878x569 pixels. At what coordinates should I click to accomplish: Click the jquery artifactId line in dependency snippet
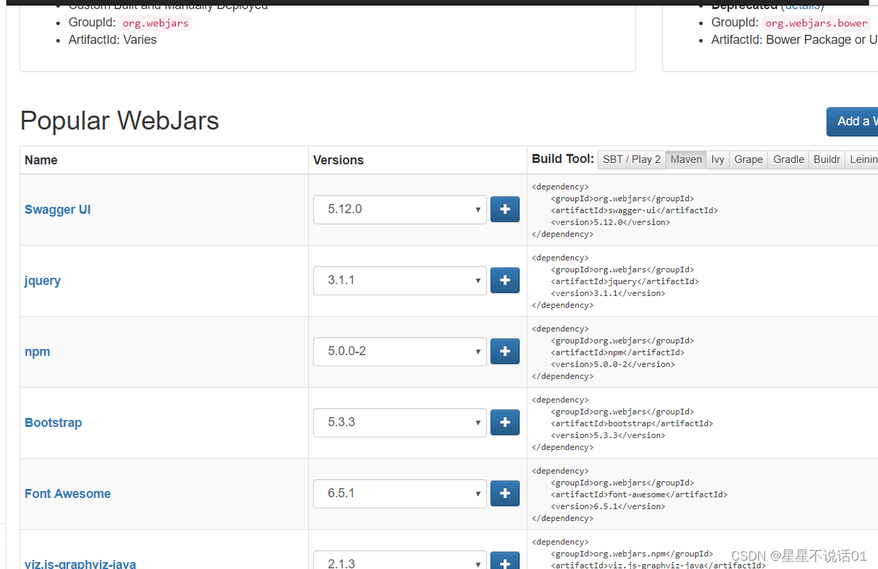(625, 281)
